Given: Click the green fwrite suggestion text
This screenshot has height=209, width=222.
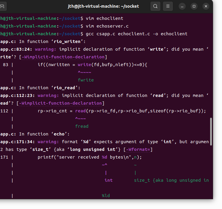Looking at the screenshot, I should click(x=86, y=80).
